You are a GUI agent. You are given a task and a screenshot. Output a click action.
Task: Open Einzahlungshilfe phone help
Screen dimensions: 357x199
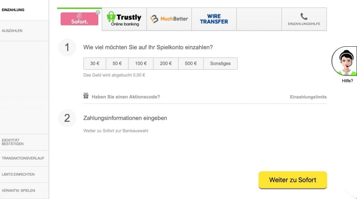304,19
